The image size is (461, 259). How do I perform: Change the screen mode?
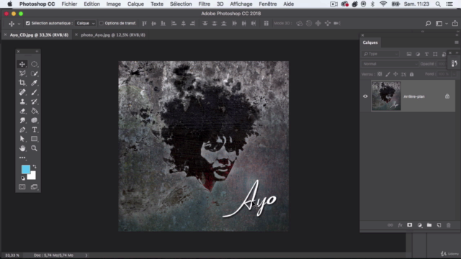click(34, 187)
